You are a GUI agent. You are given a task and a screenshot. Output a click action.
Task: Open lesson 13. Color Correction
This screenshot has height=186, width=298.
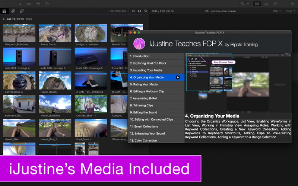pyautogui.click(x=156, y=140)
